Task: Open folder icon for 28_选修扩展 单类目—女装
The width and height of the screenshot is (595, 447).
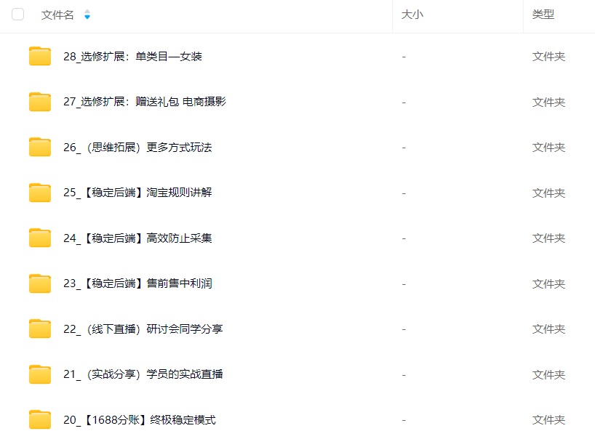Action: click(40, 56)
